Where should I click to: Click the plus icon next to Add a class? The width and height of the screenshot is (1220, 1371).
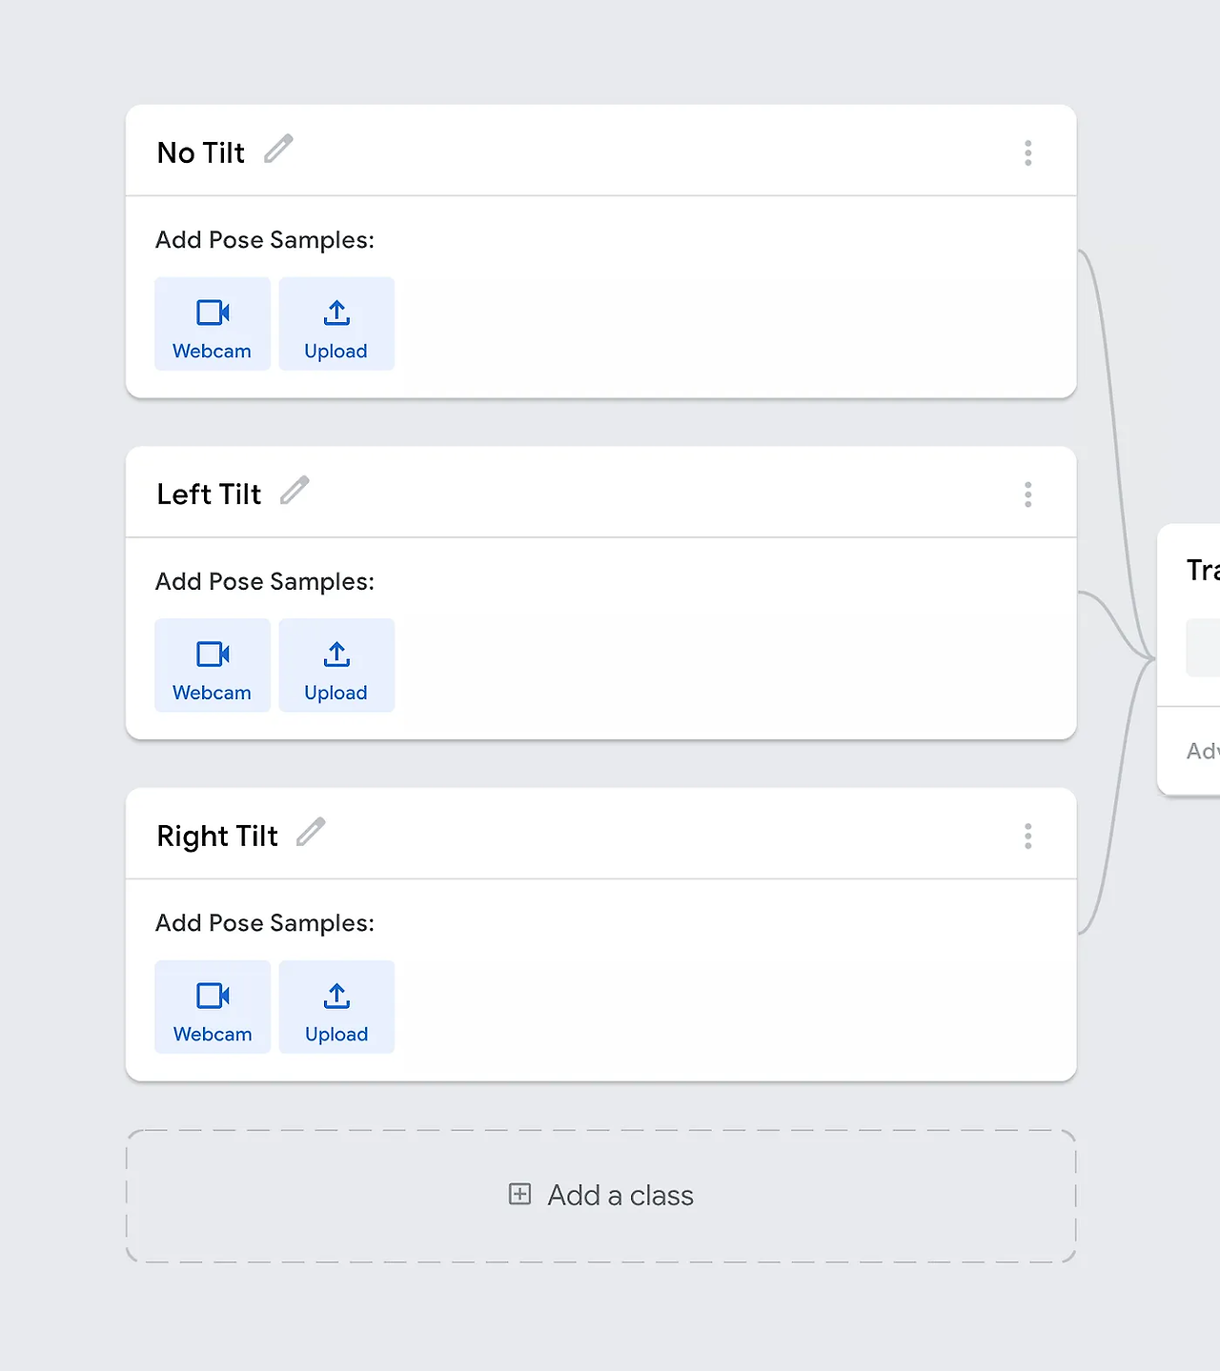(x=519, y=1195)
